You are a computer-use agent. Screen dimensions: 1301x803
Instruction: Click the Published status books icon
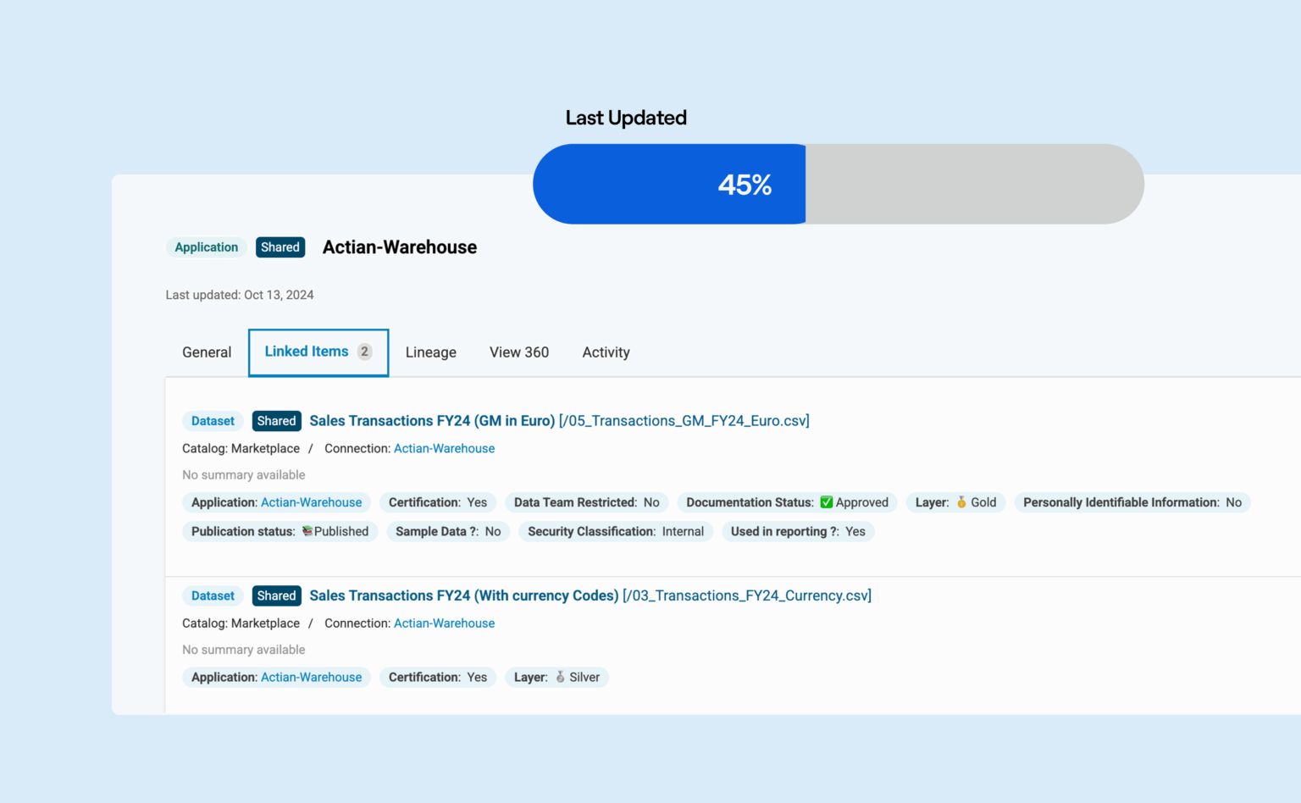coord(307,531)
